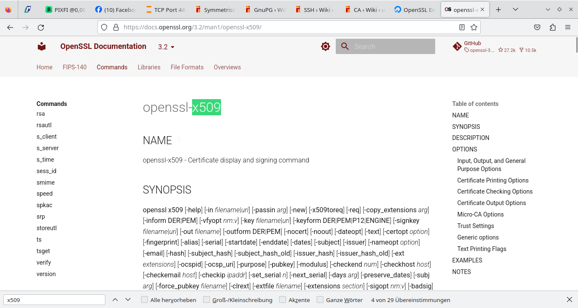Toggle "Groß-/Kleinschreibung" case sensitivity
This screenshot has width=578, height=308.
[208, 299]
